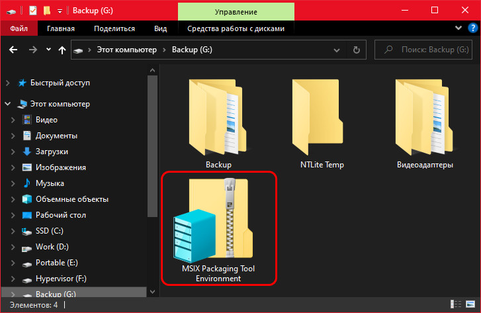481x313 pixels.
Task: Refresh the current folder view
Action: tap(356, 50)
